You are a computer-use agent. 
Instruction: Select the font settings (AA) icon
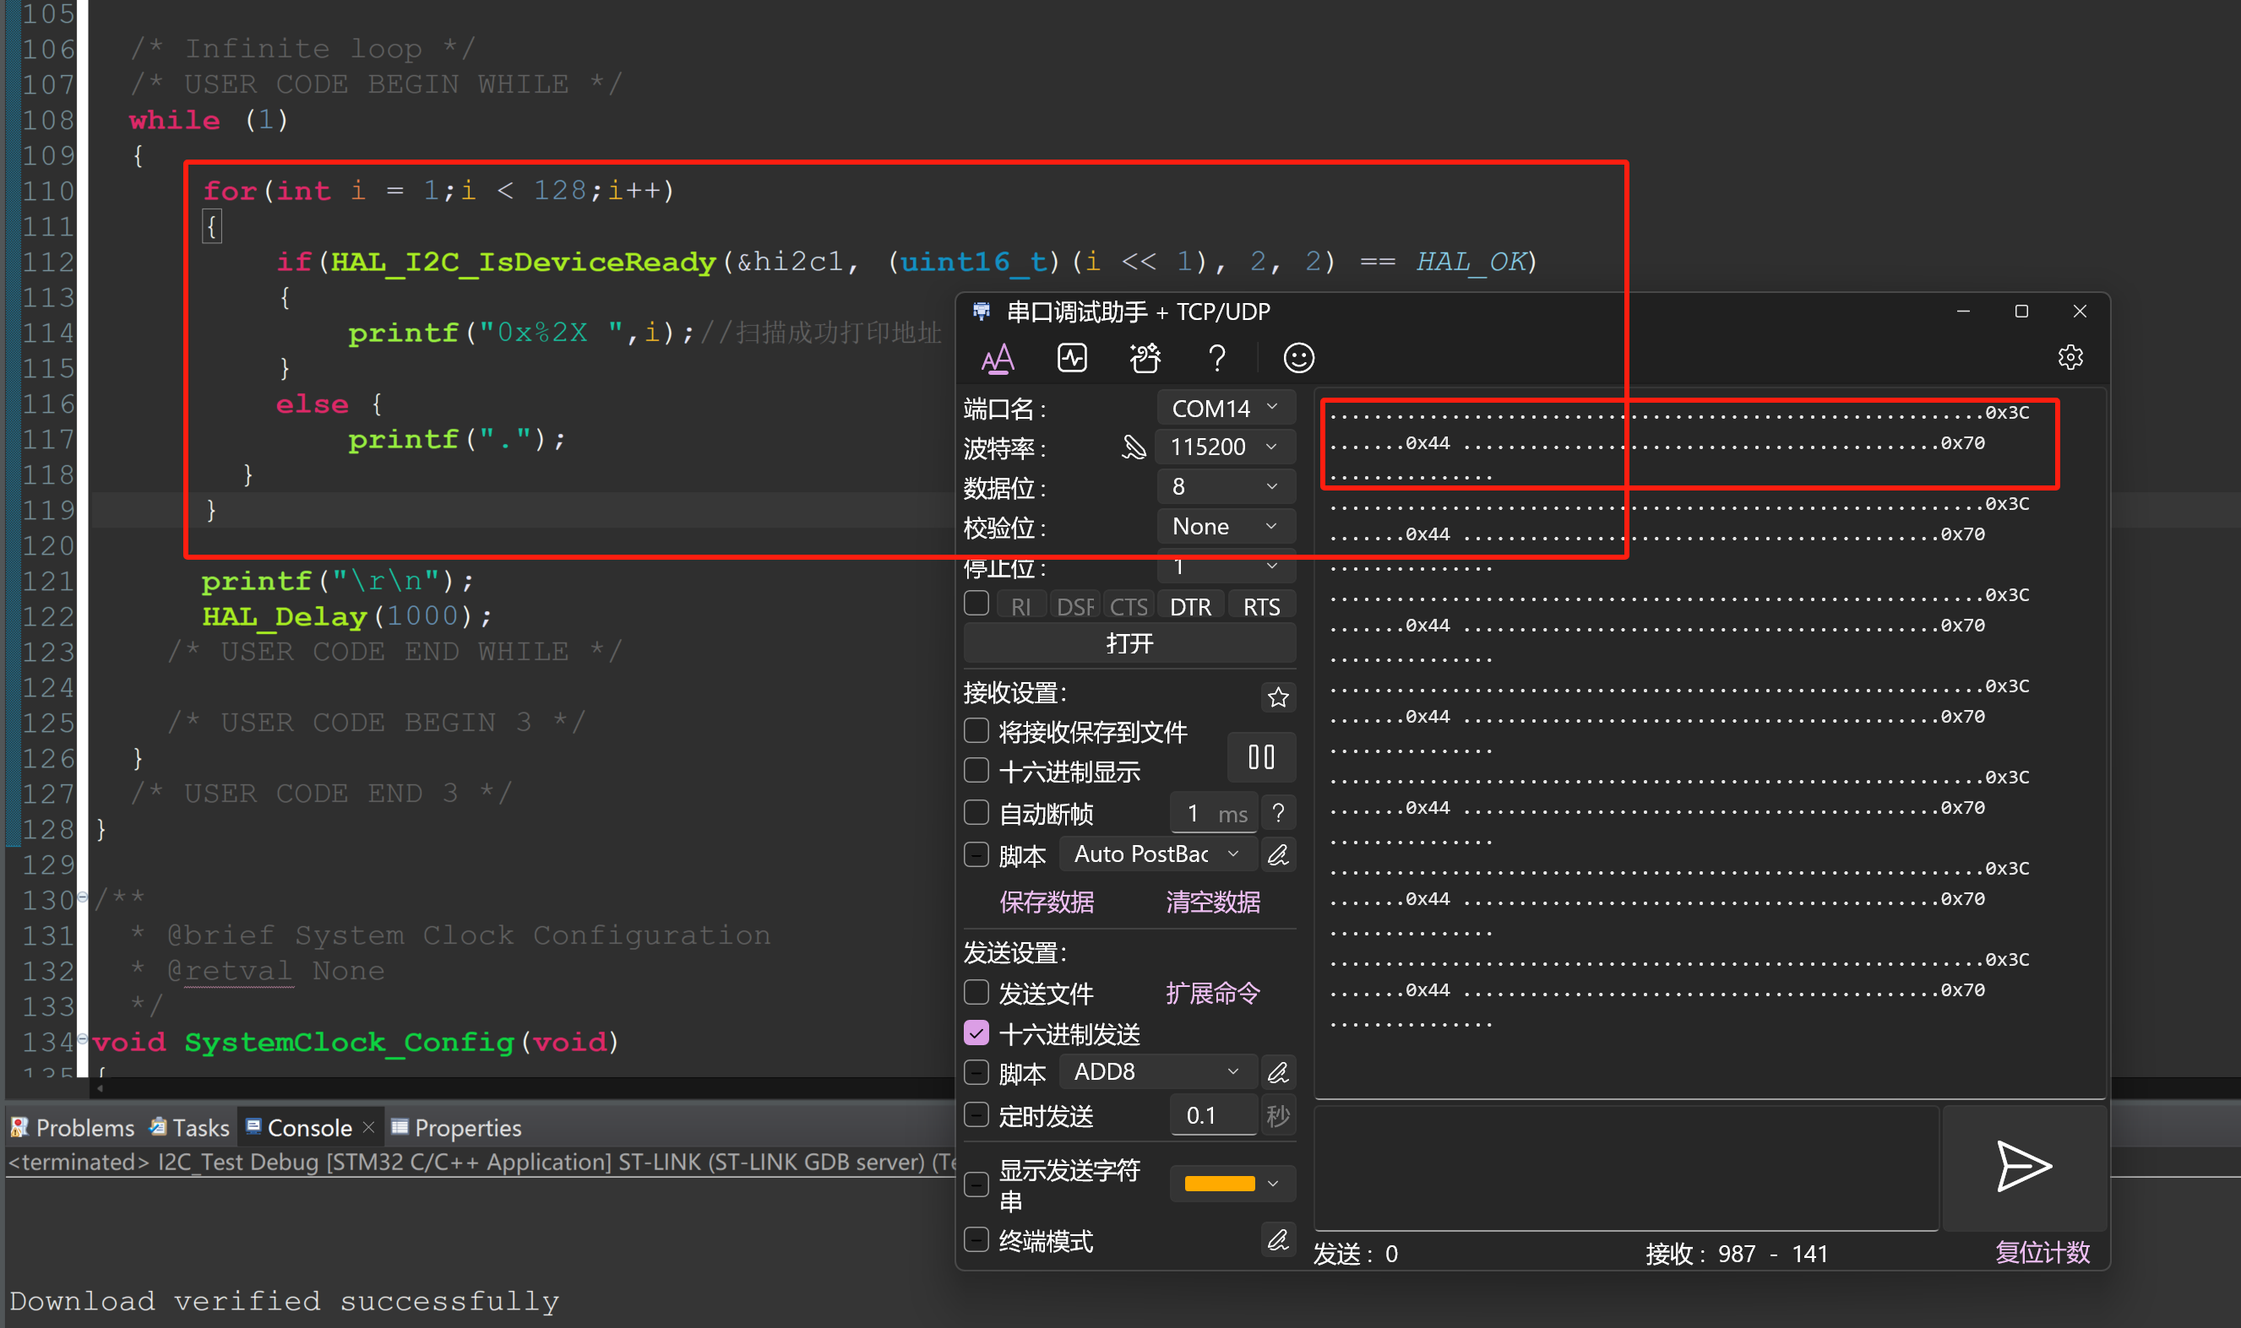[998, 357]
